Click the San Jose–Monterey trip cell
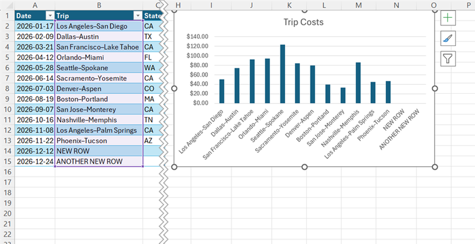 coord(99,109)
